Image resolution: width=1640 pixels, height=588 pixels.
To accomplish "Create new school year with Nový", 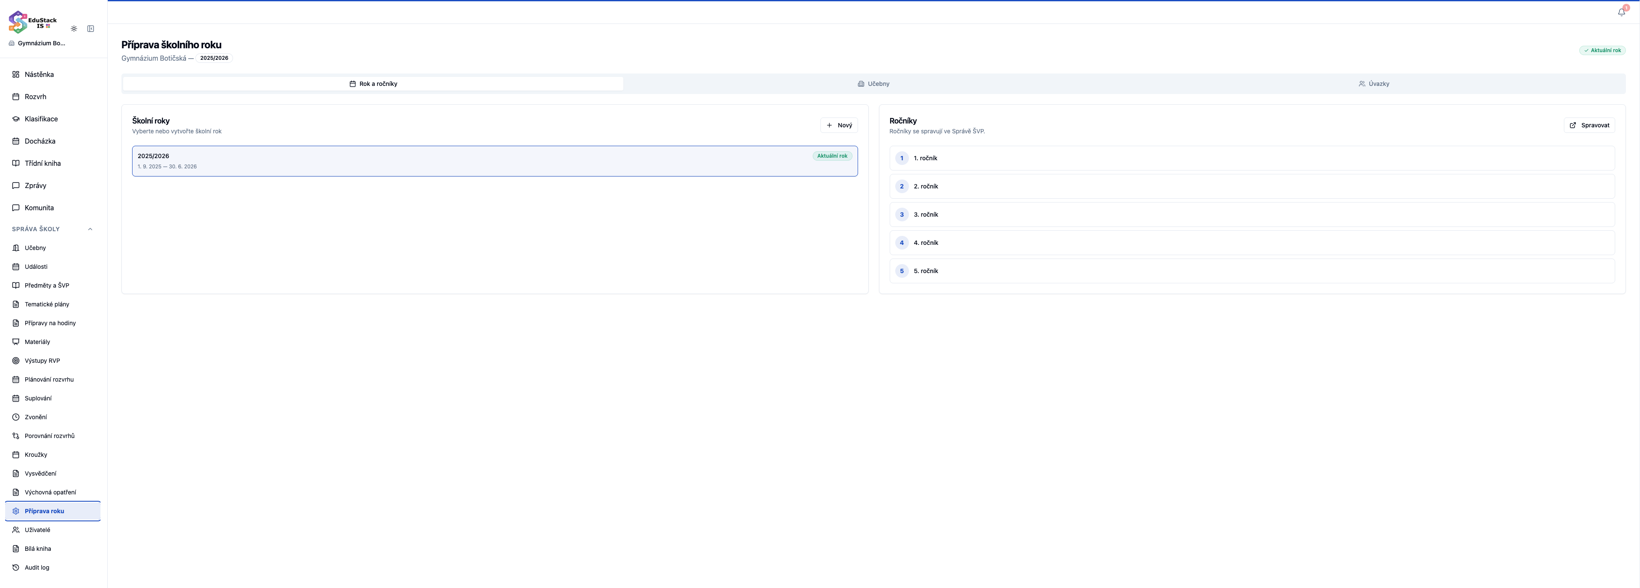I will tap(839, 125).
